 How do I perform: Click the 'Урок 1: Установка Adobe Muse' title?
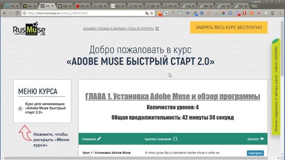[x=106, y=153]
